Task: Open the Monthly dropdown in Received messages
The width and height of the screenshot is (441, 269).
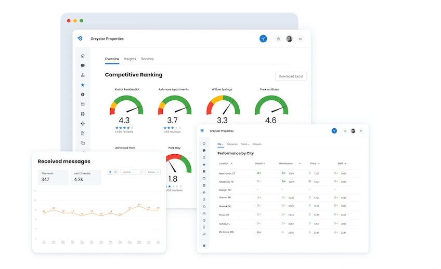Action: pyautogui.click(x=132, y=172)
